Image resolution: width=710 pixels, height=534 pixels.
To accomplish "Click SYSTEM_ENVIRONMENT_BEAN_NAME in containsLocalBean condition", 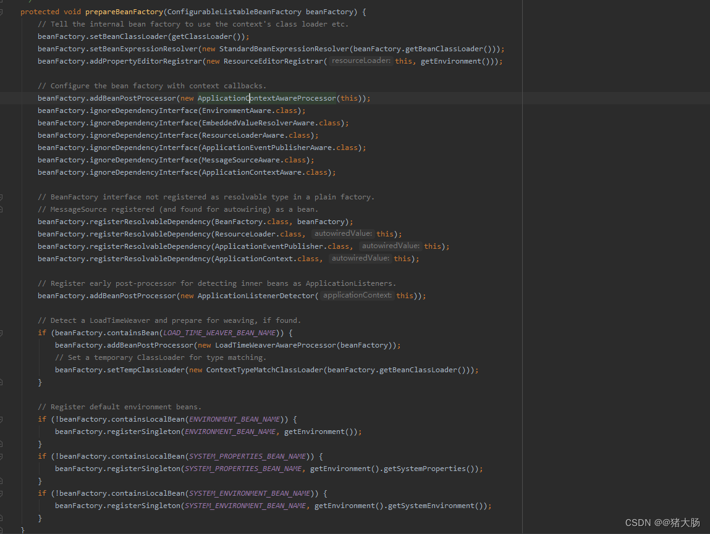I will 250,494.
